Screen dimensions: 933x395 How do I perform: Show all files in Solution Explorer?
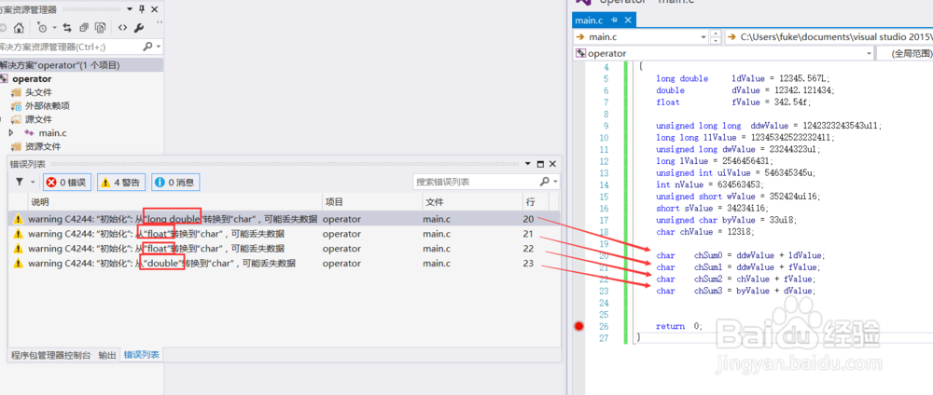point(101,28)
